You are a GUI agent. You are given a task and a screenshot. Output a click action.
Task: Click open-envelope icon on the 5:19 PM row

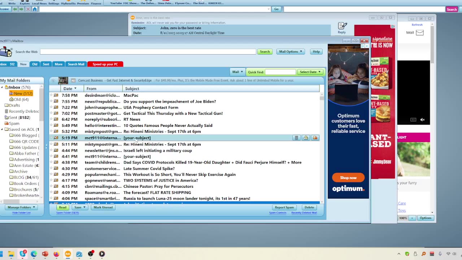[306, 138]
